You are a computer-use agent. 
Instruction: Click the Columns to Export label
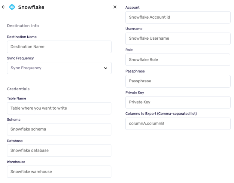coord(161,114)
